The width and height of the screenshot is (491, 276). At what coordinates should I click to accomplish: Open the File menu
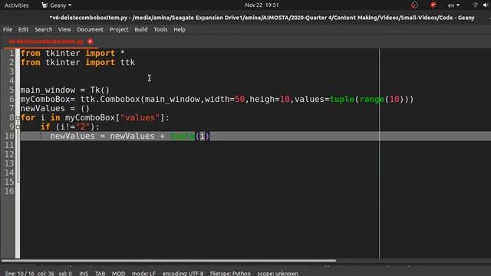point(8,29)
